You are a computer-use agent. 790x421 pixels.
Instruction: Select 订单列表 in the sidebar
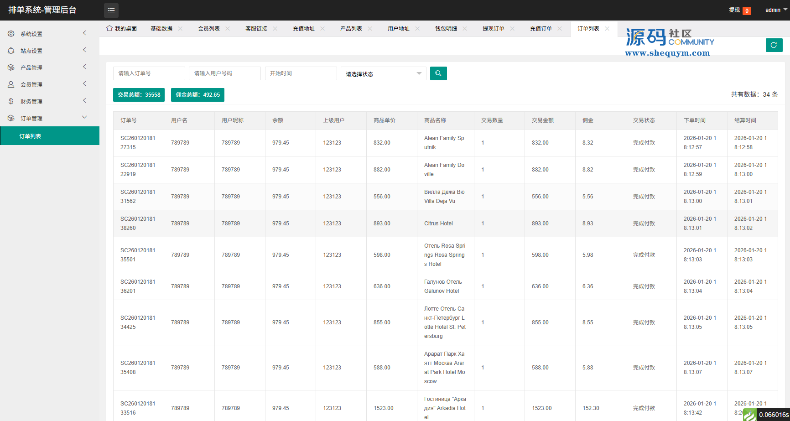[x=30, y=136]
